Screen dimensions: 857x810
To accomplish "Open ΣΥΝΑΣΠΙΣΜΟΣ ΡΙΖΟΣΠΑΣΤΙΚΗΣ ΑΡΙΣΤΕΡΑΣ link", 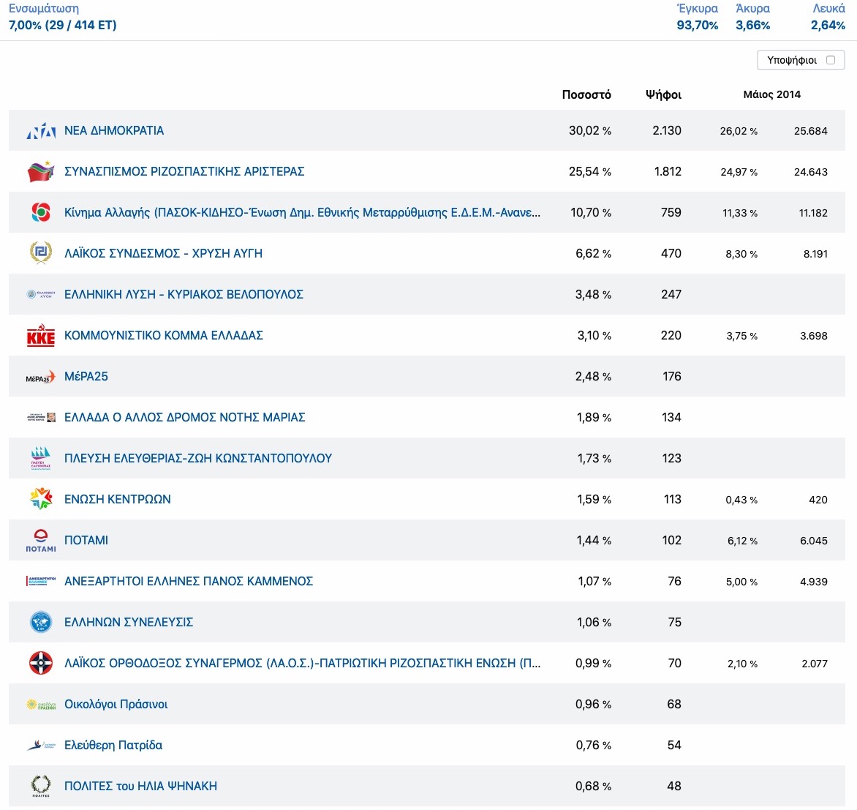I will 184,171.
